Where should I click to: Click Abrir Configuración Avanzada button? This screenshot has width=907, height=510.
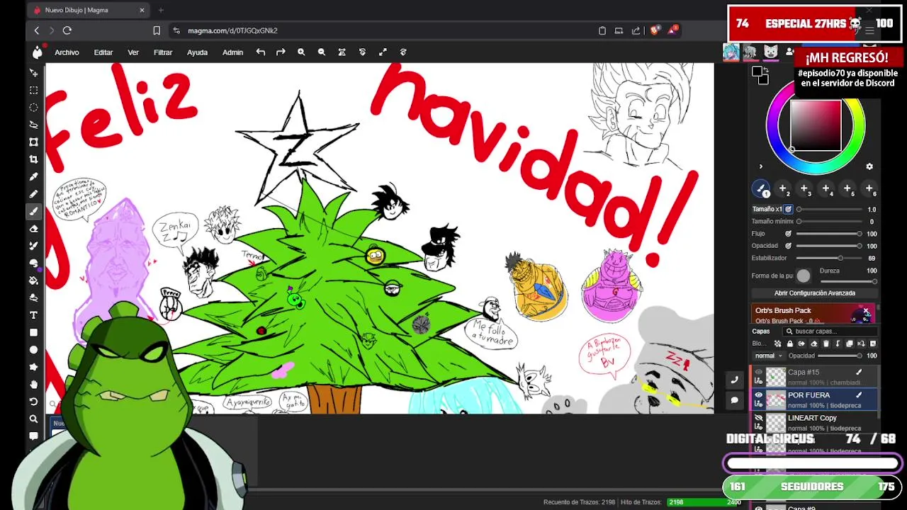click(x=815, y=293)
